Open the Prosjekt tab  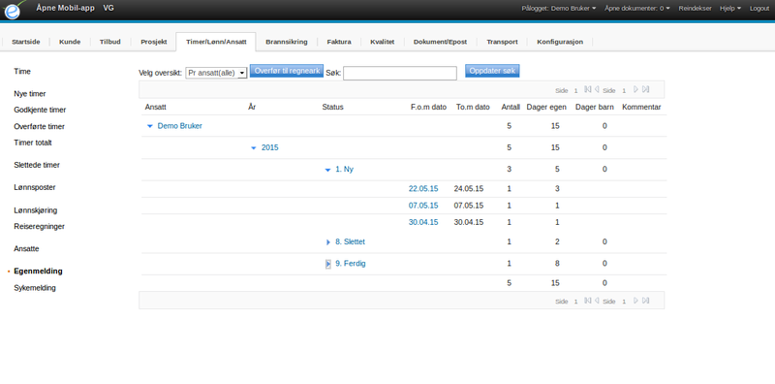(154, 42)
